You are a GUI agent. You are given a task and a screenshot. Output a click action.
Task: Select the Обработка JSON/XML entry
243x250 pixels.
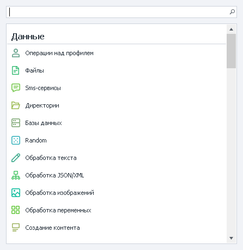(x=117, y=175)
